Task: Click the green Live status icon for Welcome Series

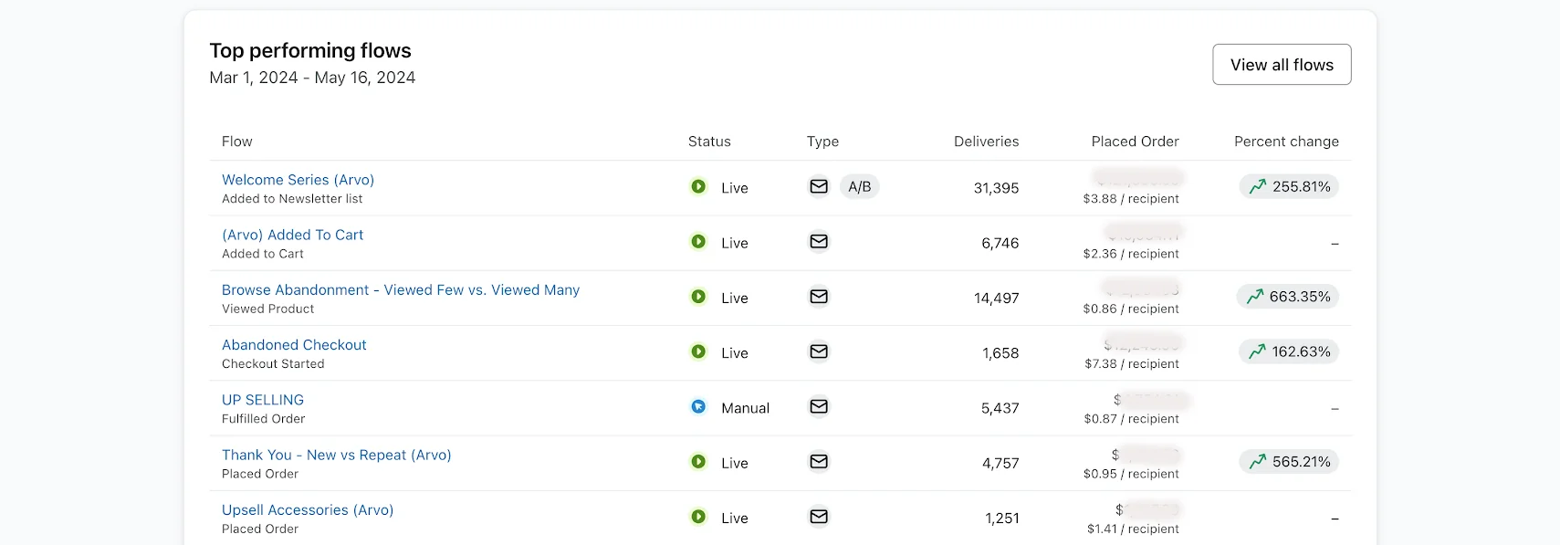Action: (698, 186)
